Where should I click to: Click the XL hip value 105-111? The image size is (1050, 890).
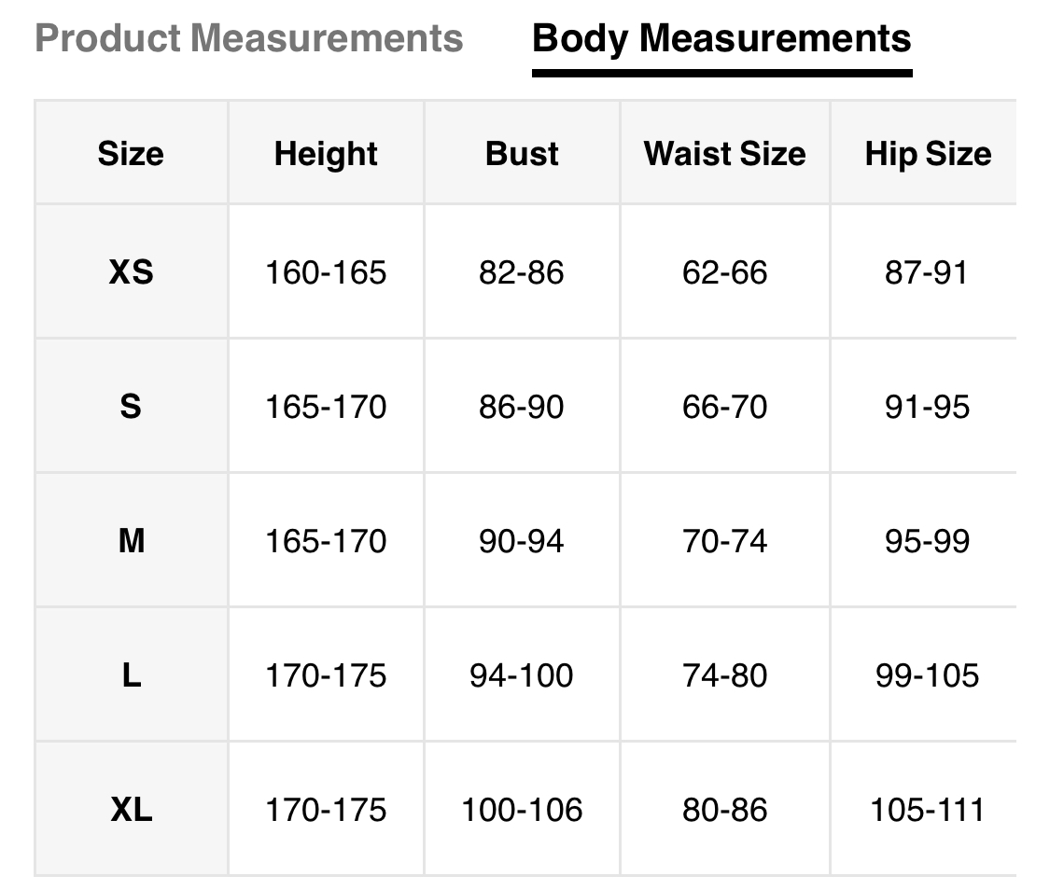928,810
